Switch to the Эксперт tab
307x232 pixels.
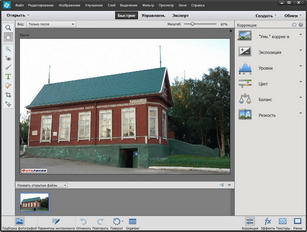(x=180, y=15)
